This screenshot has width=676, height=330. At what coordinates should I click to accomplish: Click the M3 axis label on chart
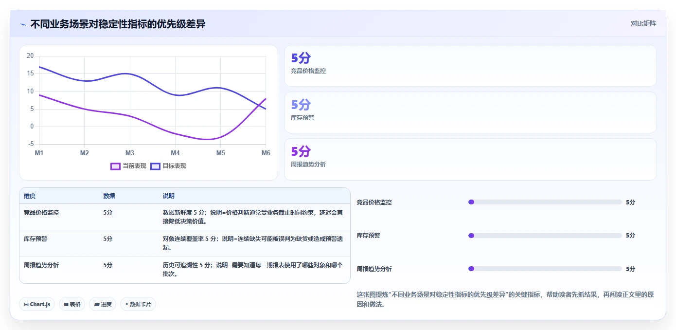pos(130,153)
